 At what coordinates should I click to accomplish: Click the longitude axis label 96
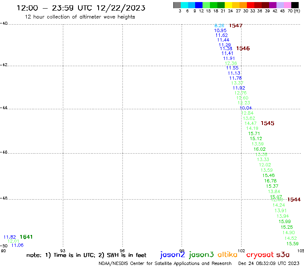[122, 251]
